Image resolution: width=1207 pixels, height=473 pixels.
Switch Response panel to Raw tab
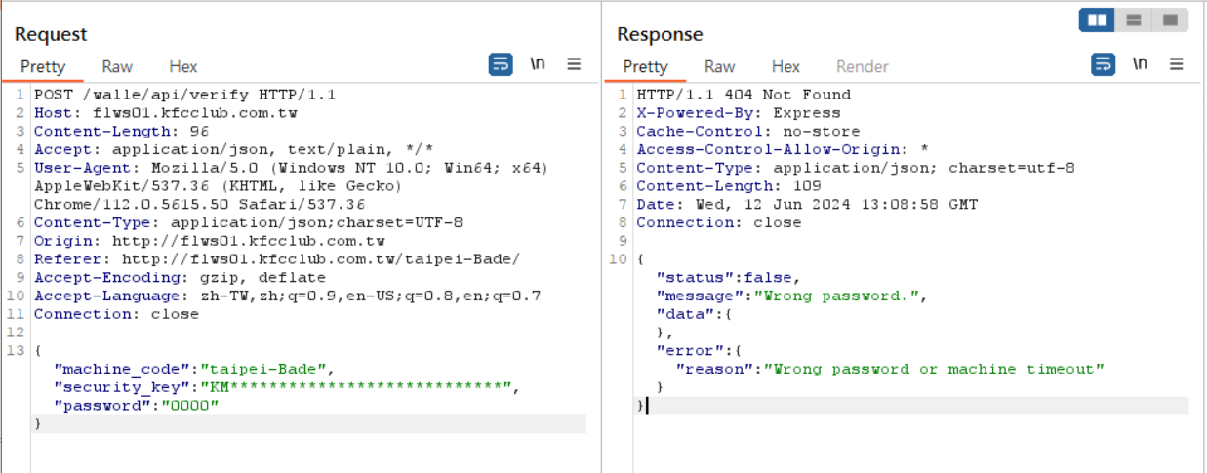point(719,66)
